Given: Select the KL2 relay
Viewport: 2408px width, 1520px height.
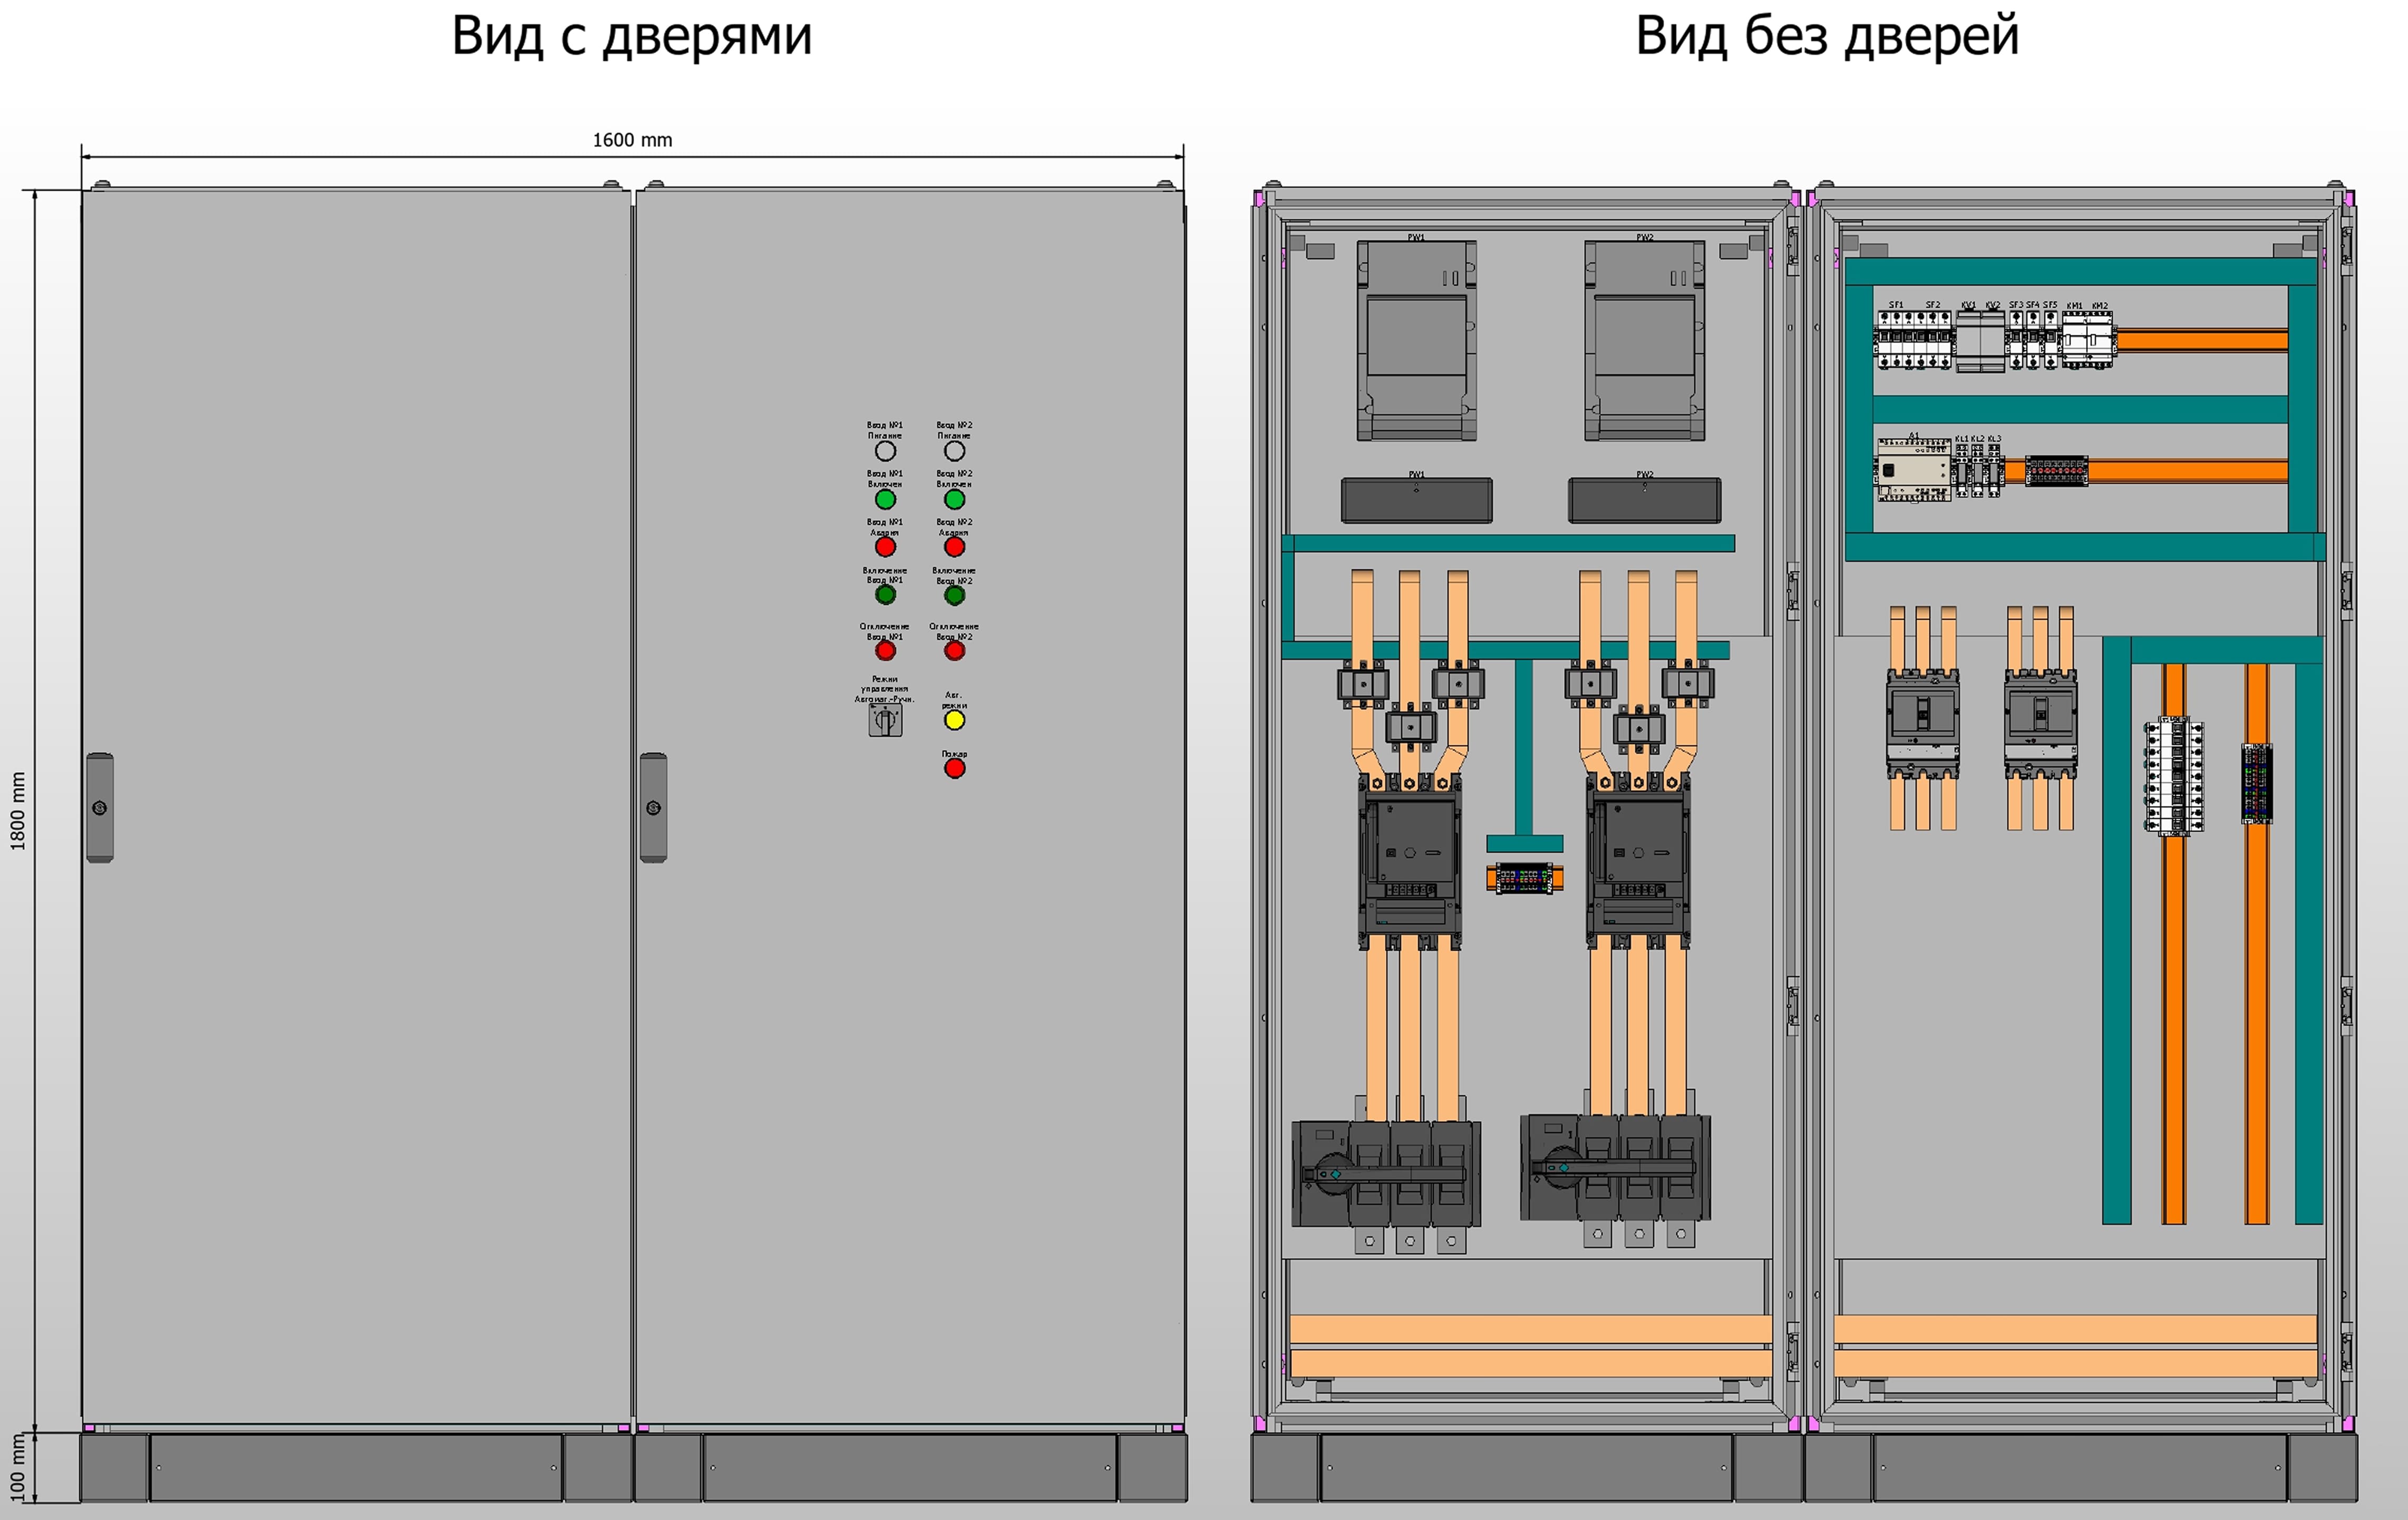Looking at the screenshot, I should click(1977, 471).
